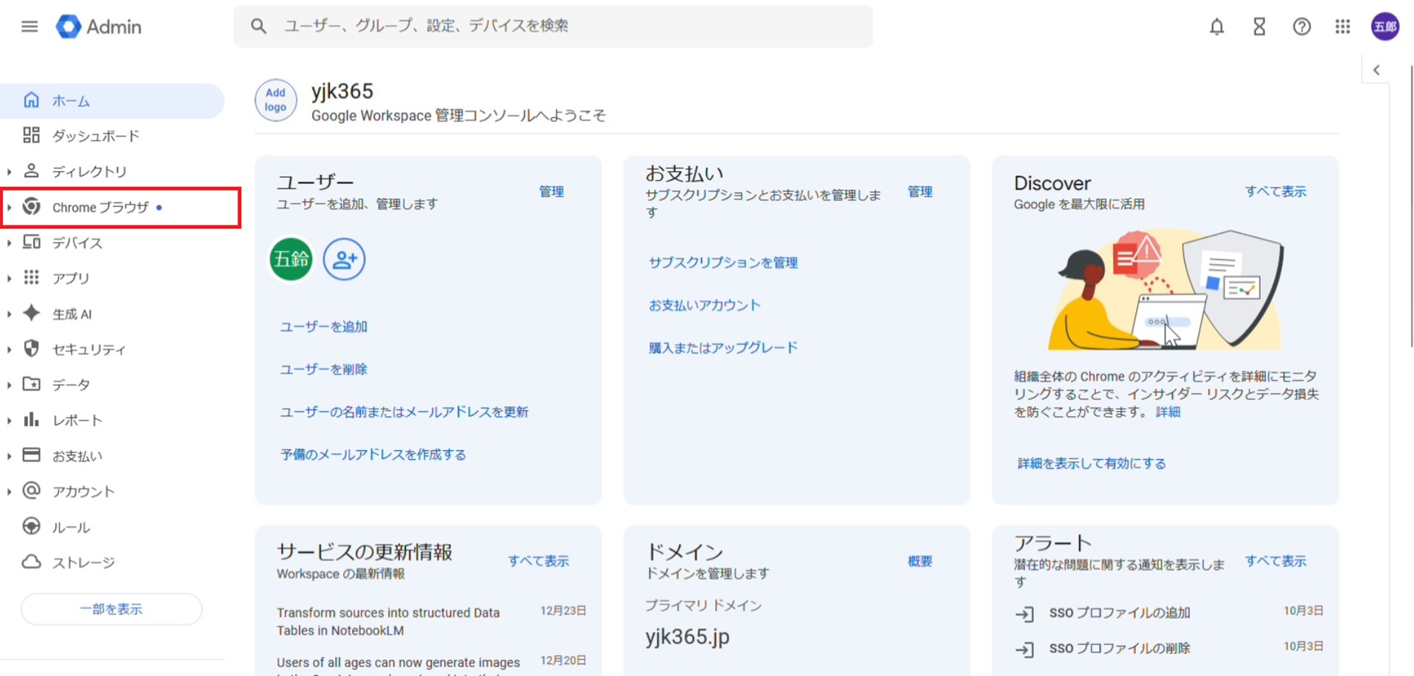Screen dimensions: 1414x676
Task: Open the tasks hourglass icon
Action: [x=1259, y=27]
